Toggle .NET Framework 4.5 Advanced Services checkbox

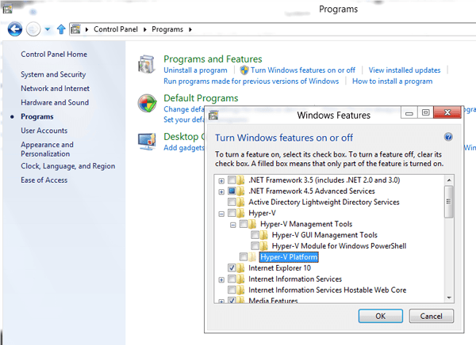click(232, 191)
